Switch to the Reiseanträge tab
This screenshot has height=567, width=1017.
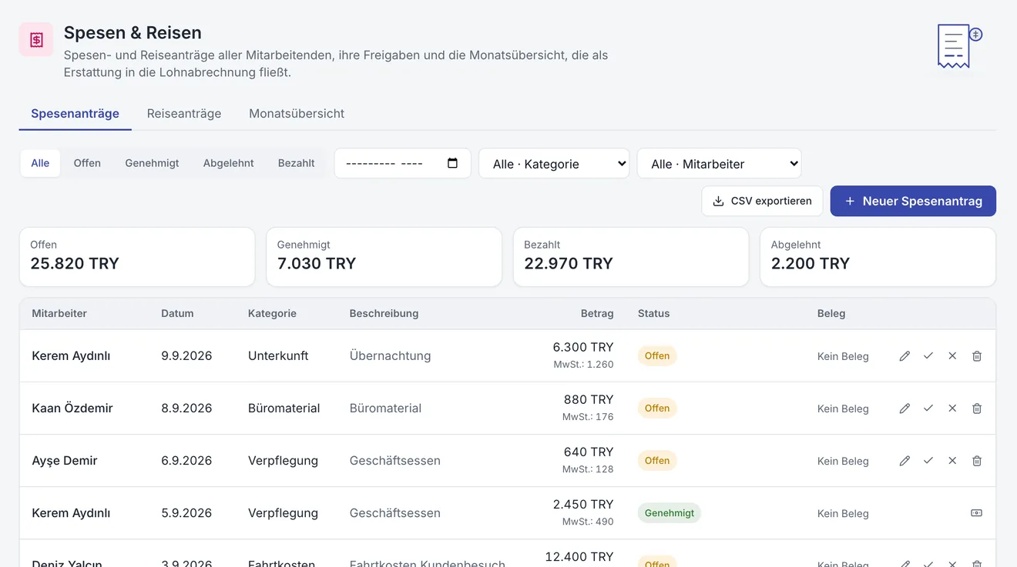(x=184, y=114)
